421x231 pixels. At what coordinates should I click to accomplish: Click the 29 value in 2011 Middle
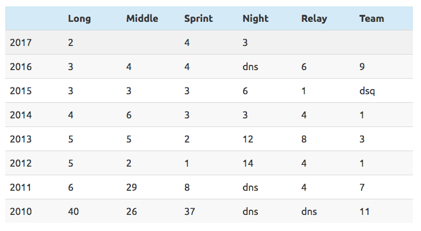click(x=131, y=187)
